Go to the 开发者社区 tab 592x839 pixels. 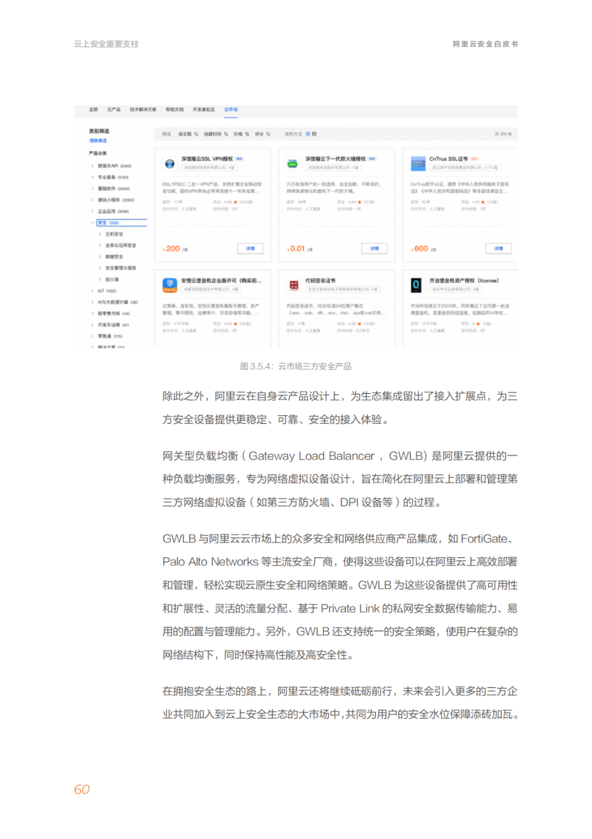click(x=204, y=110)
